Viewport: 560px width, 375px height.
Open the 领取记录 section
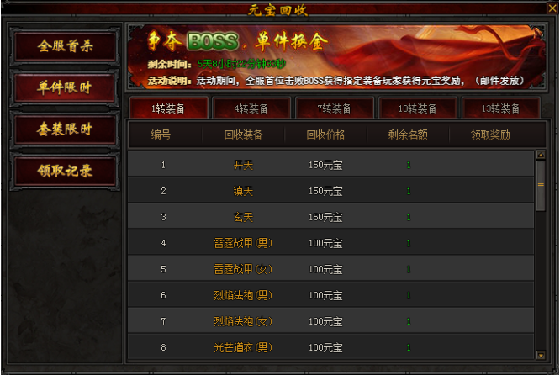pyautogui.click(x=65, y=171)
